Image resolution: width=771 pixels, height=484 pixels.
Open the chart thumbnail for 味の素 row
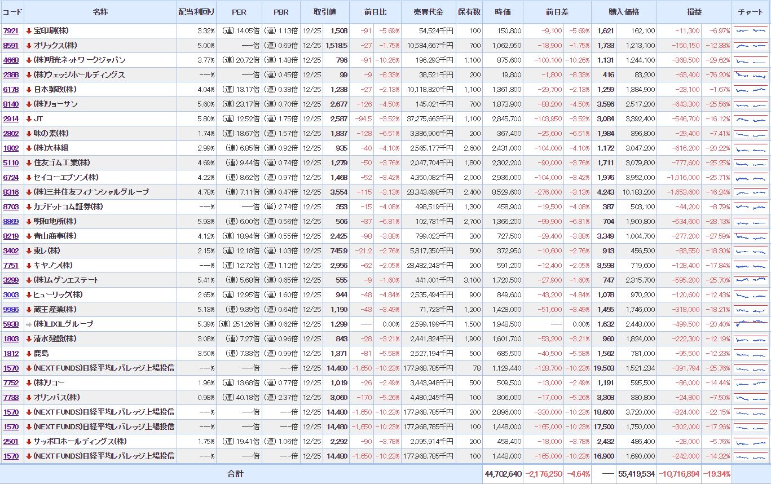(x=751, y=134)
